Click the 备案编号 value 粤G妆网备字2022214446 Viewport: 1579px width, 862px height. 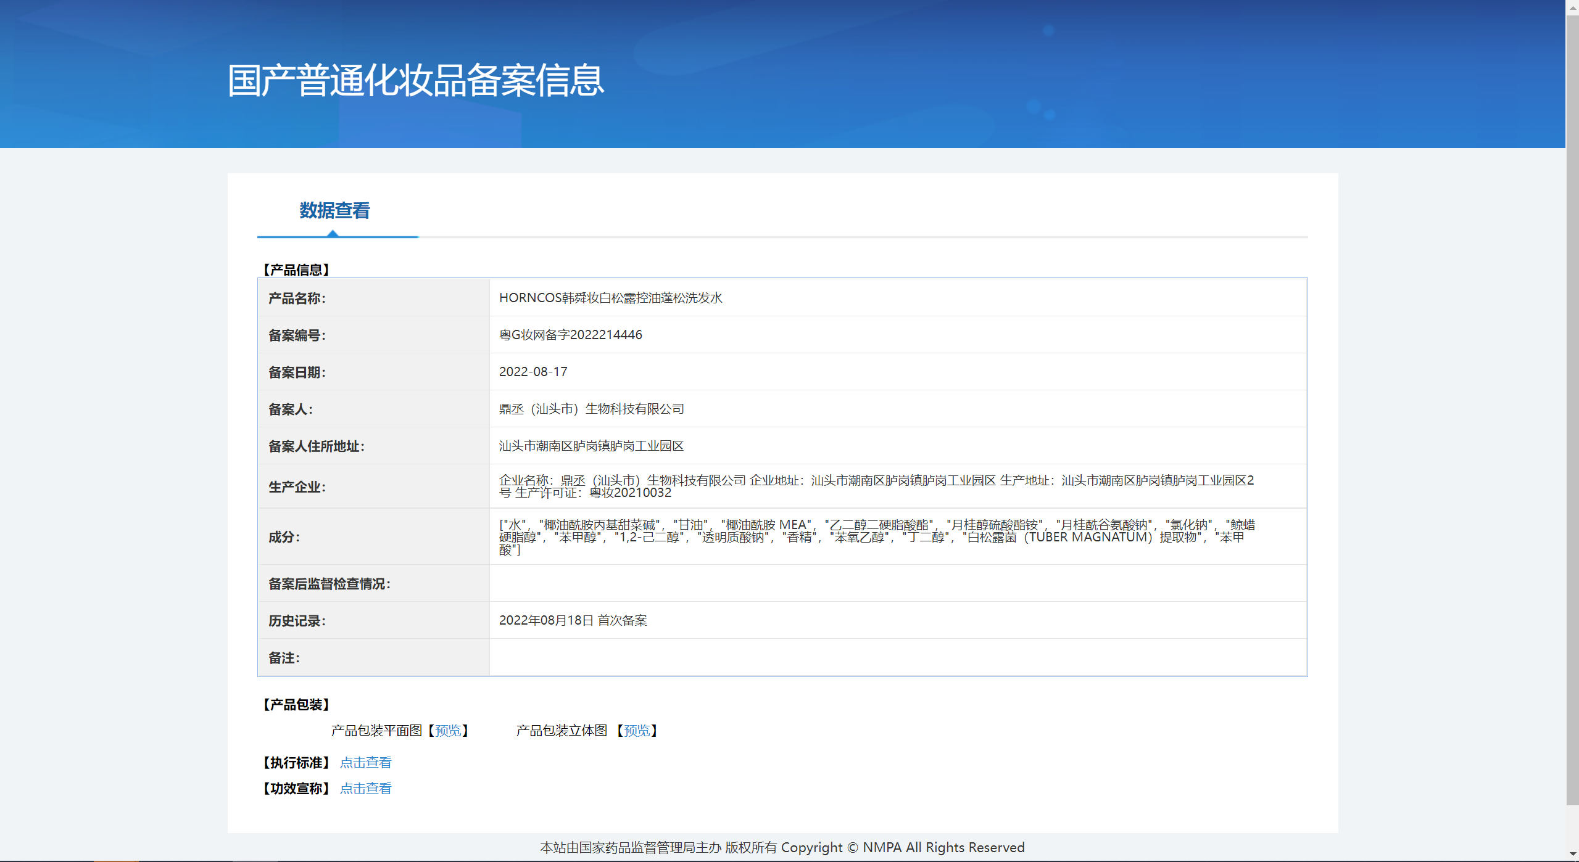(x=570, y=335)
